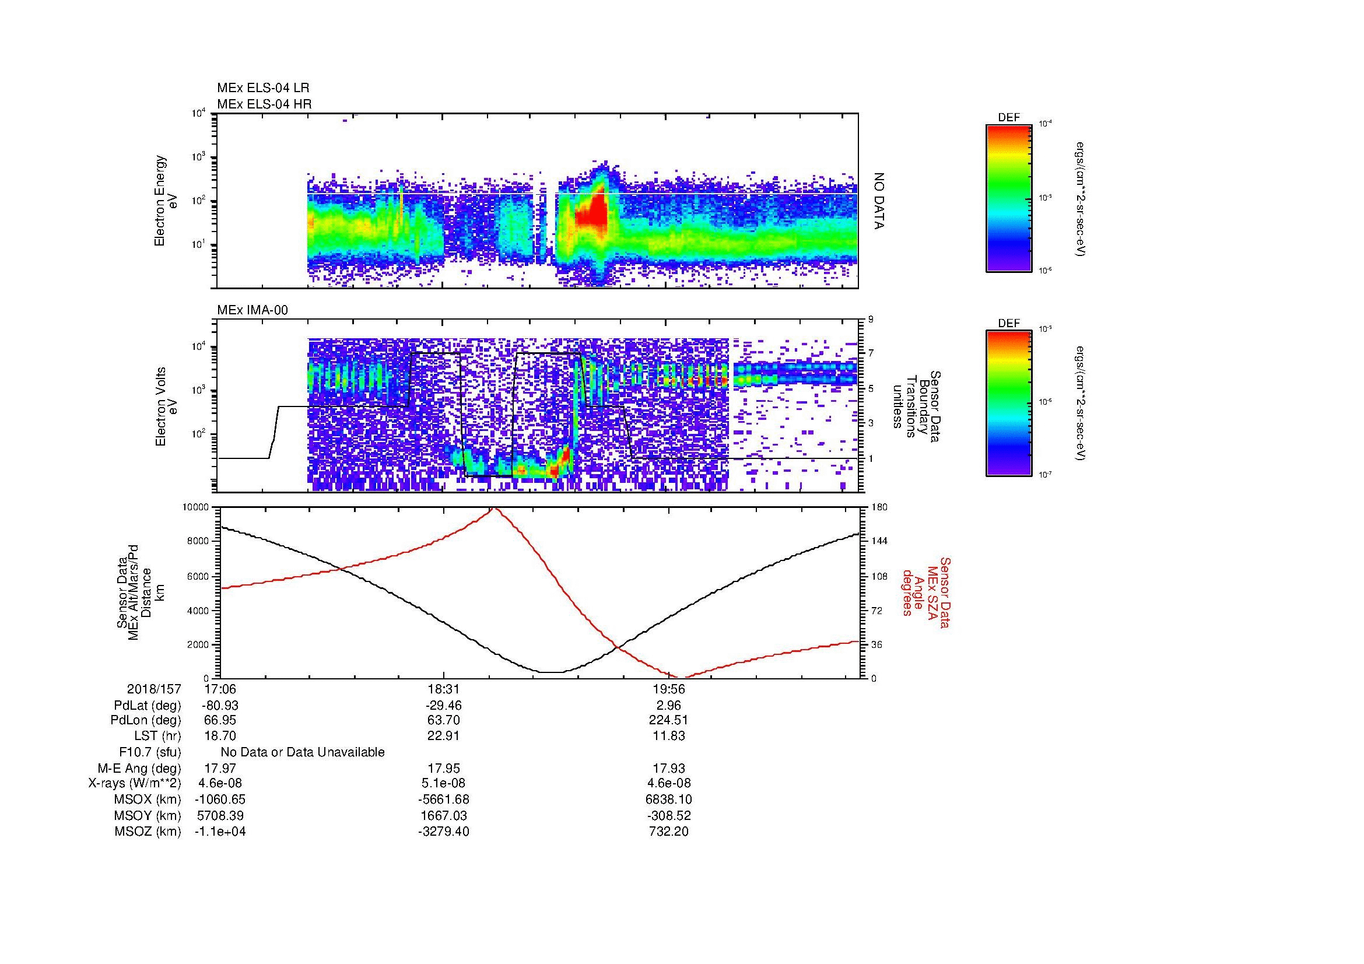Click the PdLon value '63.70'
This screenshot has width=1364, height=964.
coord(443,720)
